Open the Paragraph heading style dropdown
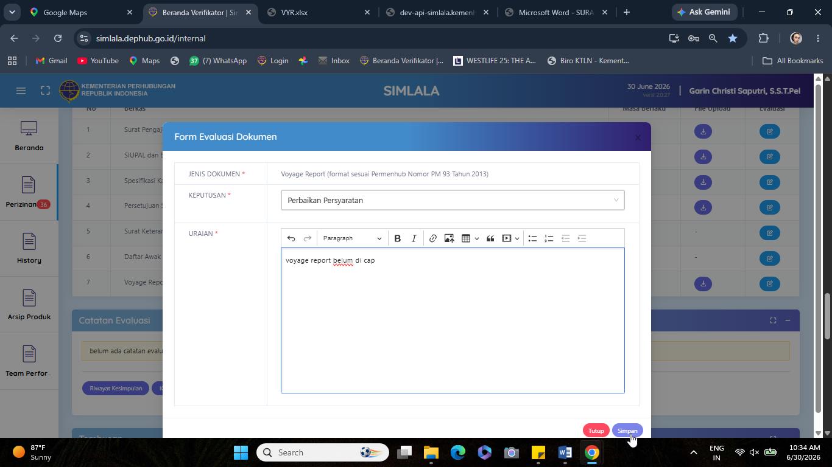Image resolution: width=832 pixels, height=467 pixels. (352, 238)
